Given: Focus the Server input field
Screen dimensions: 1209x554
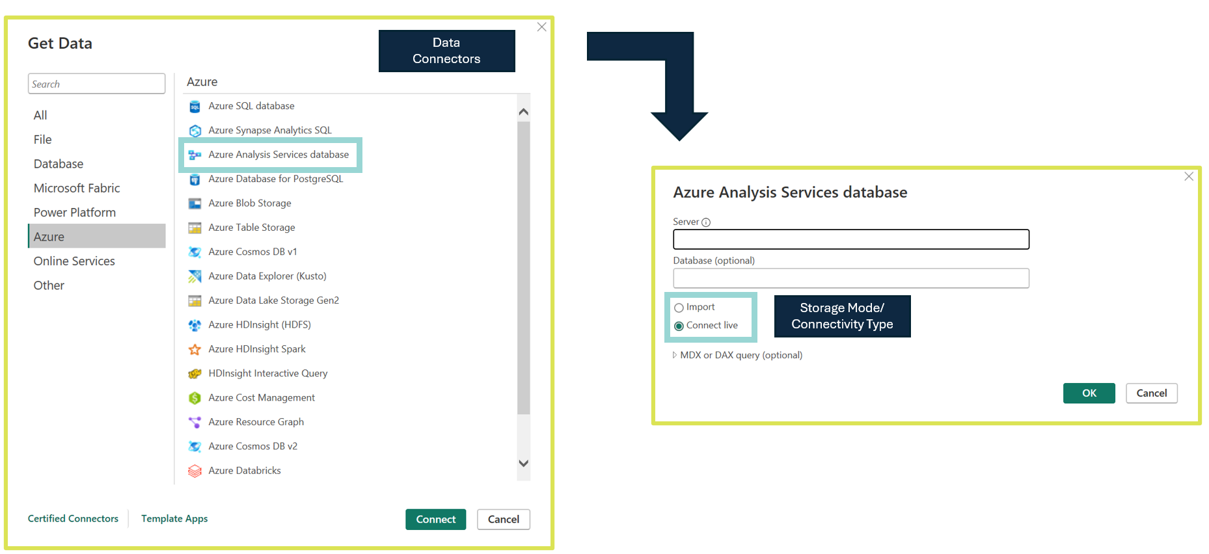Looking at the screenshot, I should click(x=851, y=239).
